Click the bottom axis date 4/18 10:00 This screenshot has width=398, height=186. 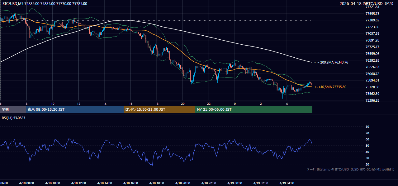coord(52,183)
